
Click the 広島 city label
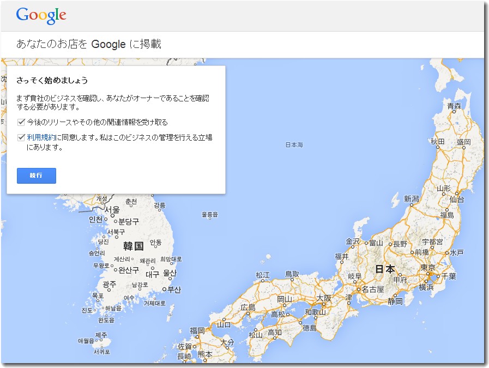click(x=248, y=307)
